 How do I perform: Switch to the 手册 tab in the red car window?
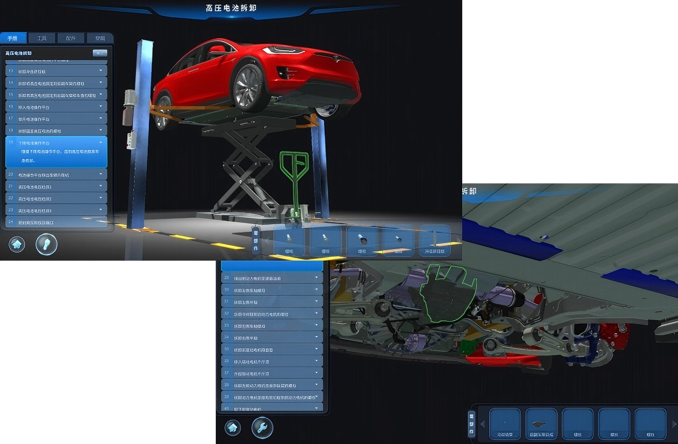click(13, 38)
